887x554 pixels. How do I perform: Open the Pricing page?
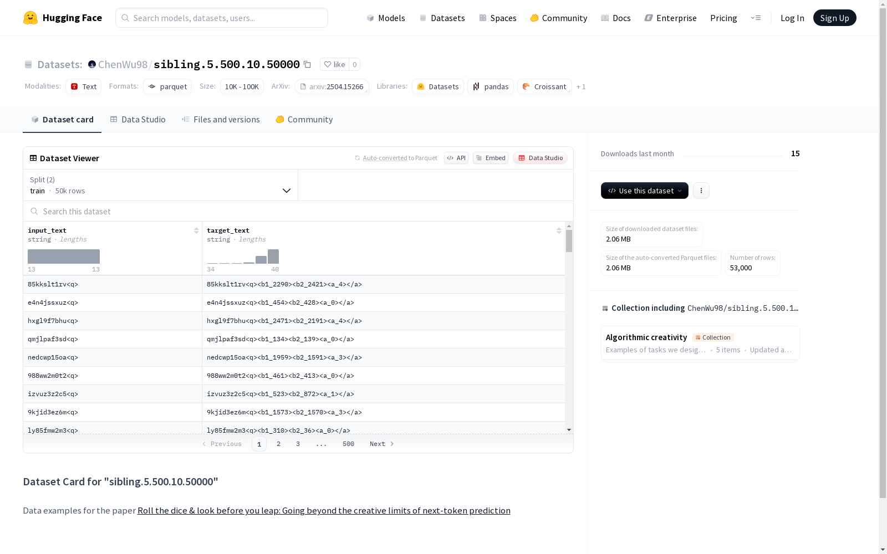[x=723, y=18]
